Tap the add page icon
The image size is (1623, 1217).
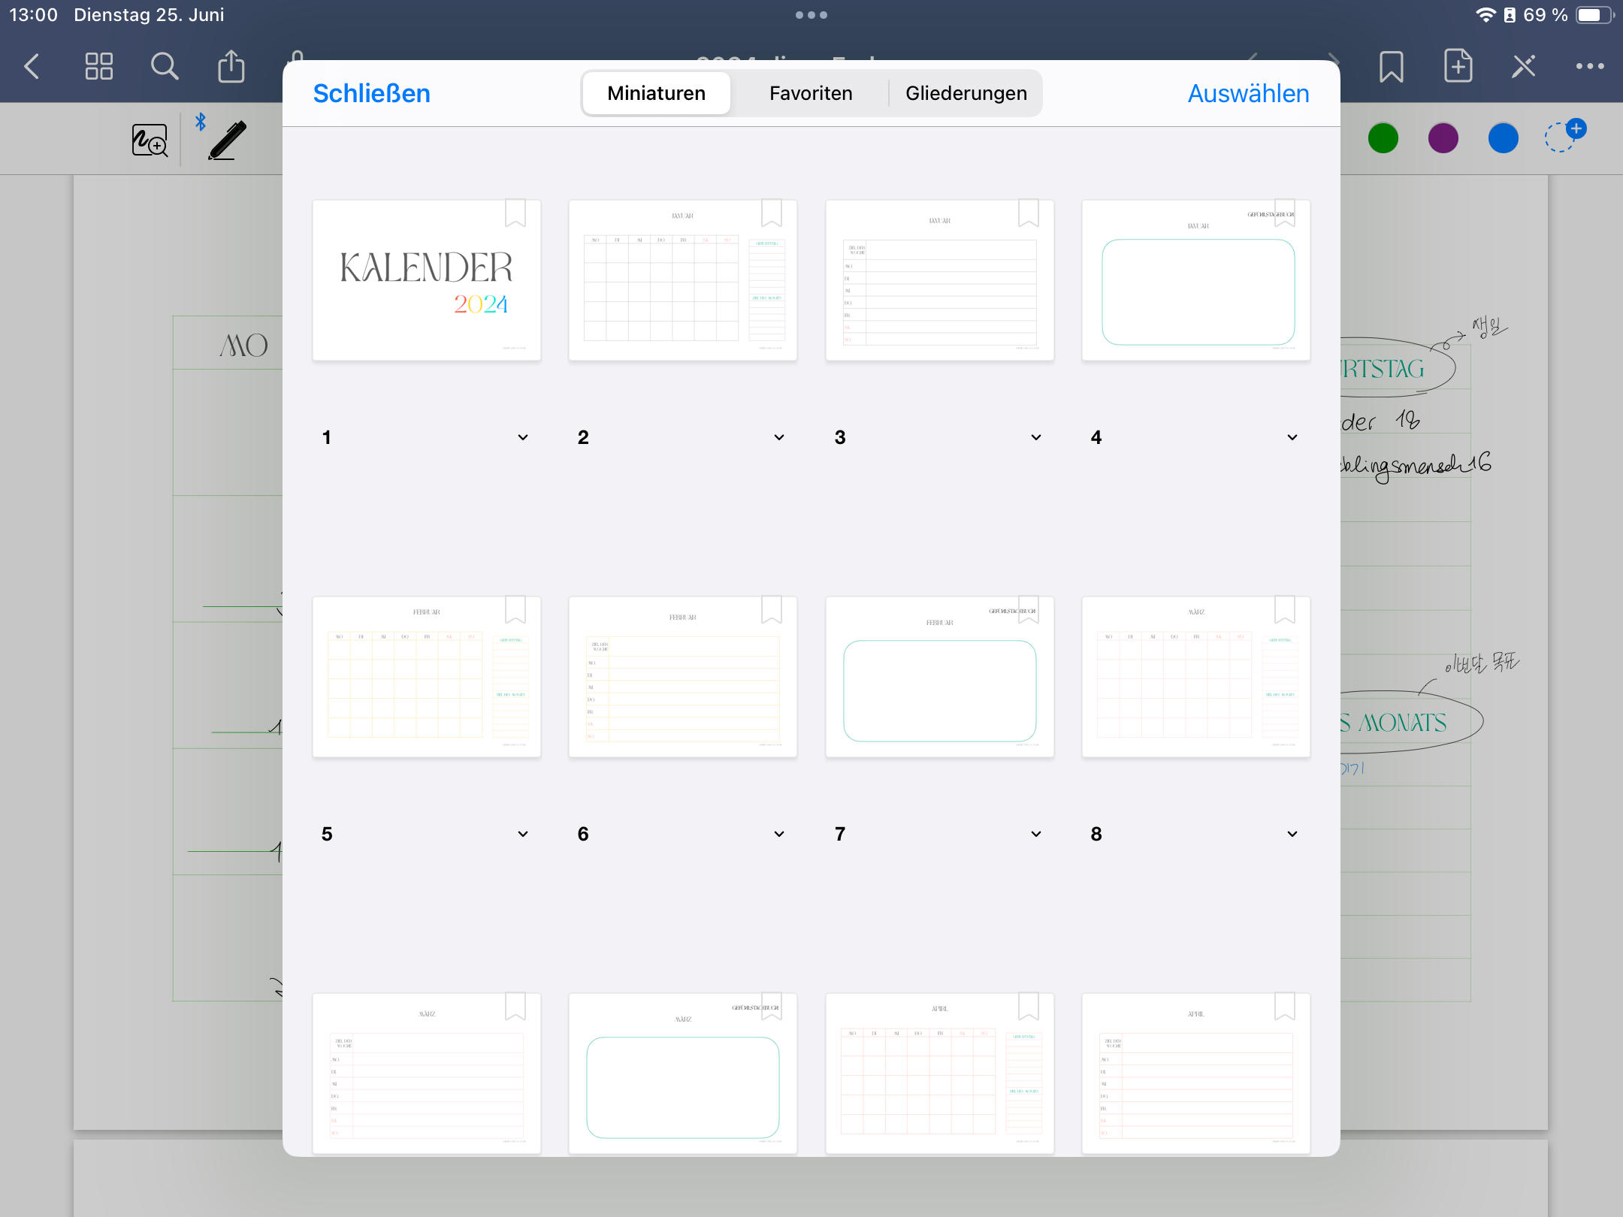(x=1458, y=66)
